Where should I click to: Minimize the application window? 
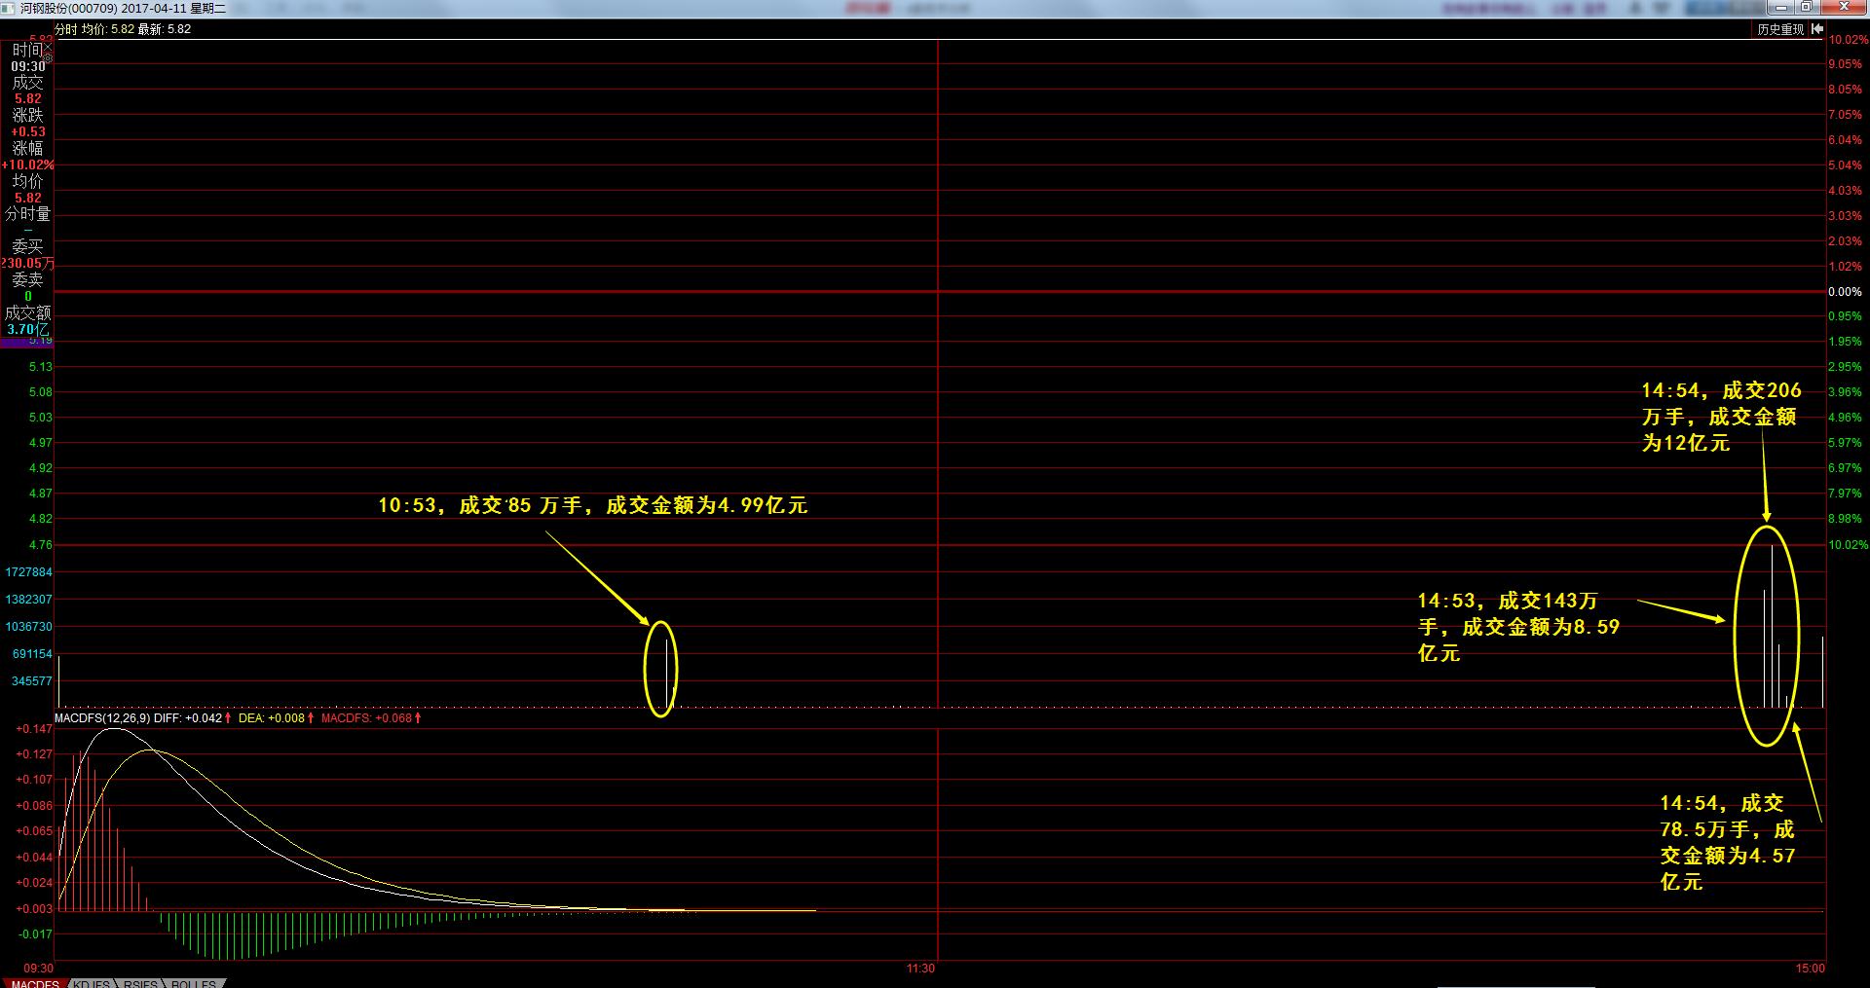click(x=1780, y=8)
